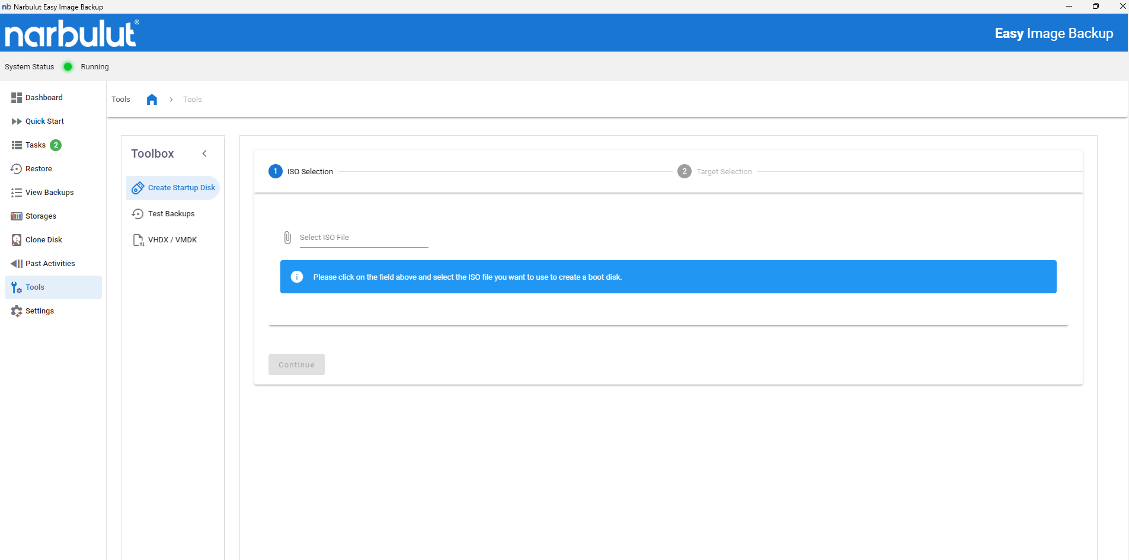Click the Quick Start fast-forward icon
This screenshot has width=1129, height=560.
pos(17,121)
